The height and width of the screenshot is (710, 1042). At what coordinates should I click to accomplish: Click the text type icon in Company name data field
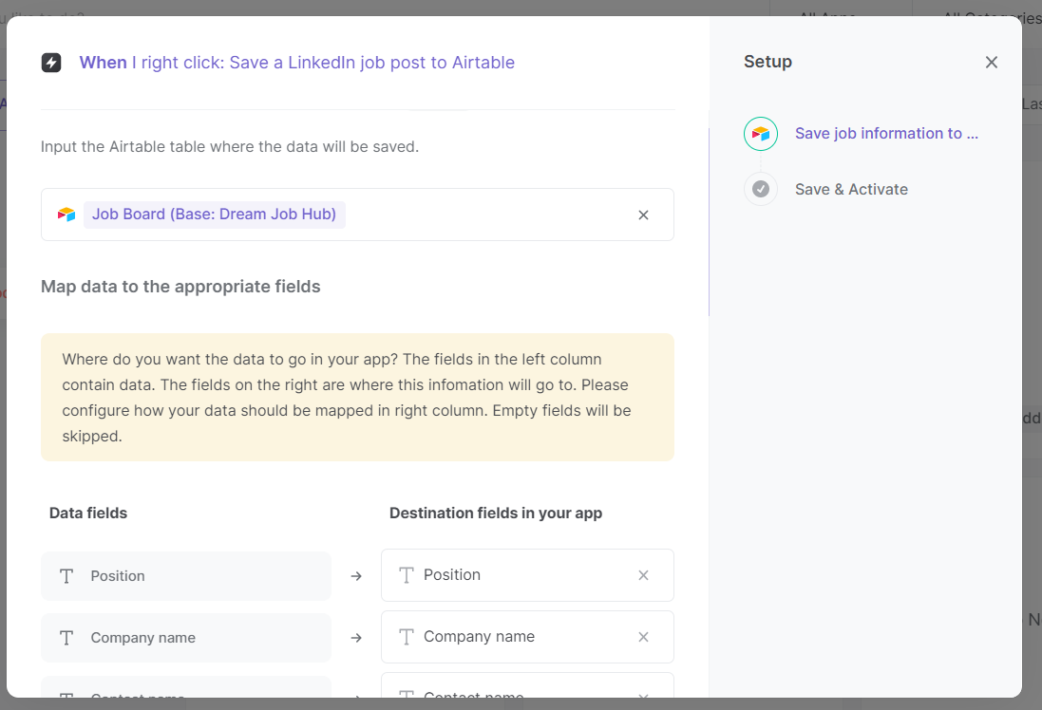(66, 638)
